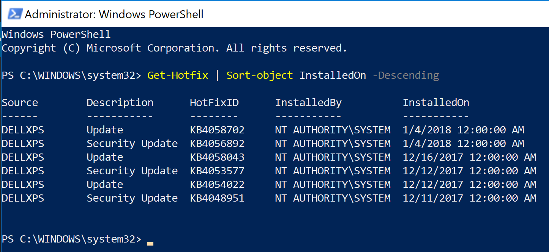Click the Description column header
The width and height of the screenshot is (549, 252).
click(120, 103)
